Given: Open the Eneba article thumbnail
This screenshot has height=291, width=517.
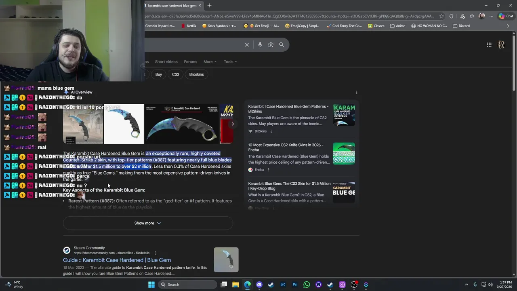Looking at the screenshot, I should pyautogui.click(x=344, y=154).
